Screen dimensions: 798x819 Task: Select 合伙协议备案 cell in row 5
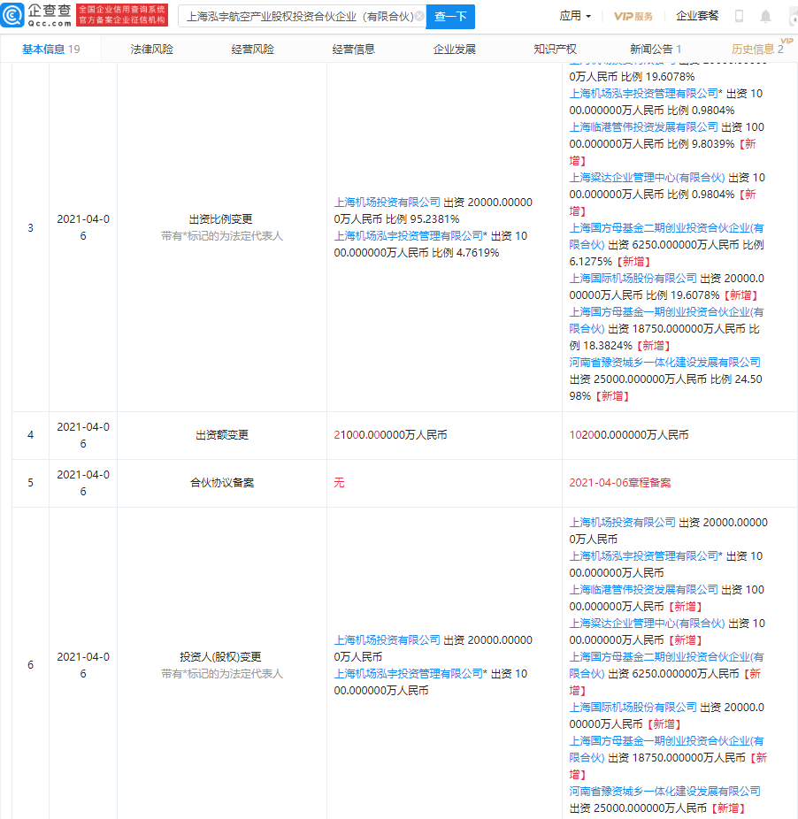(222, 483)
